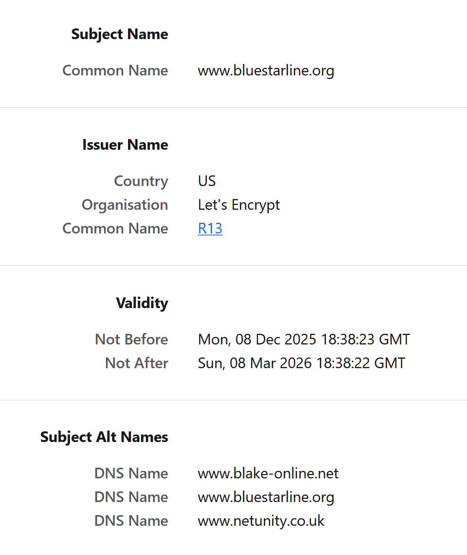This screenshot has height=555, width=467.
Task: Click the Let's Encrypt organisation value
Action: coord(239,205)
